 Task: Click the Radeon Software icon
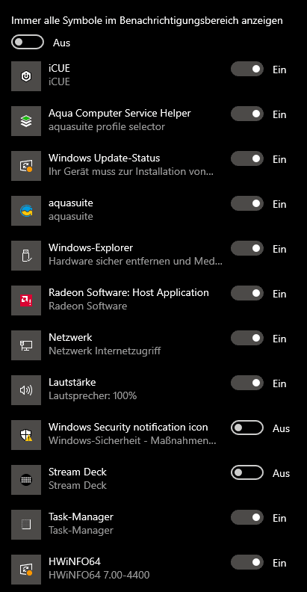[x=26, y=300]
